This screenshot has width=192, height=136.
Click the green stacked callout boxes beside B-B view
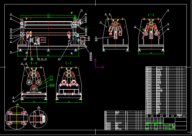coord(52,81)
